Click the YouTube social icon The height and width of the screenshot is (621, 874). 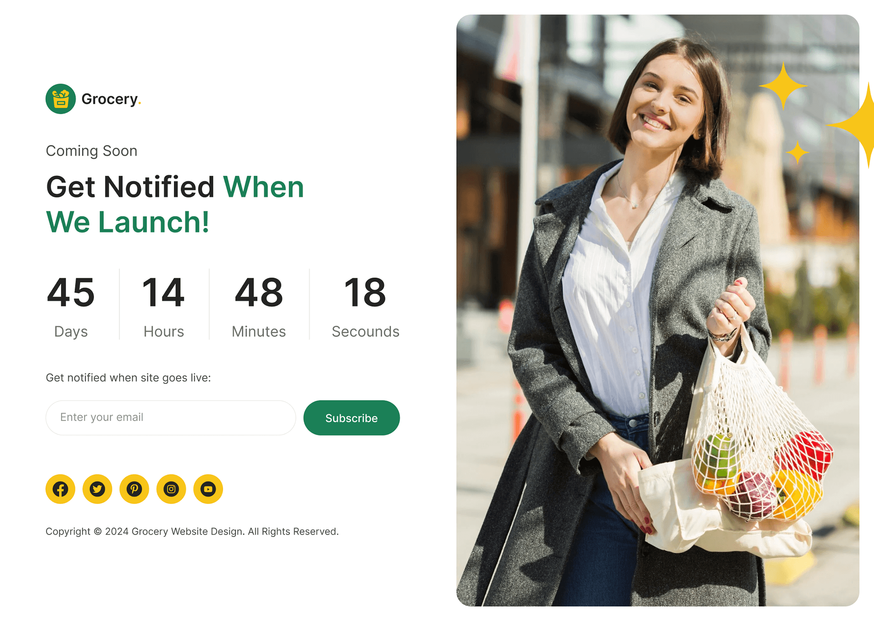coord(208,489)
